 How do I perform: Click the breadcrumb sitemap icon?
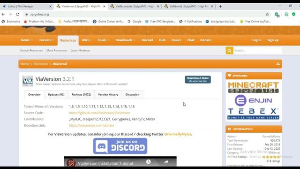click(x=278, y=64)
